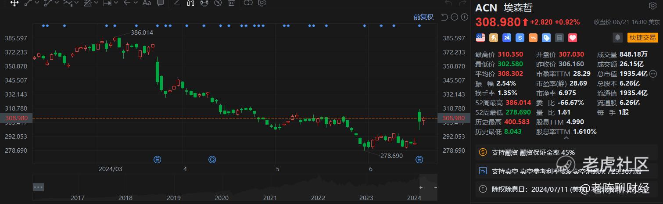
Task: Collapse quote details chevron below 股息率TTM
Action: tap(566, 138)
